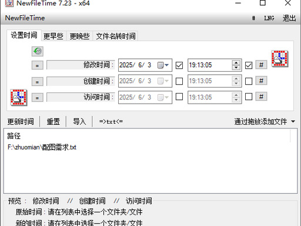Image resolution: width=301 pixels, height=226 pixels.
Task: Open the # menu in header bar
Action: 253,18
